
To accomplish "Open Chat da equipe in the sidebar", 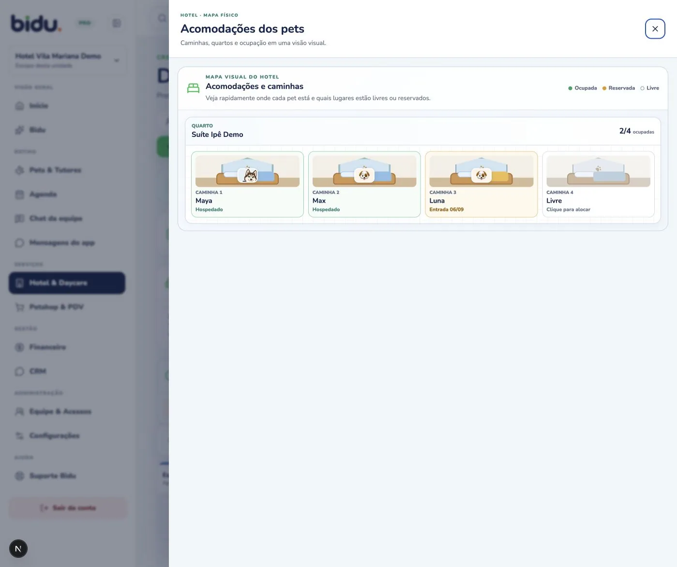I will (x=67, y=219).
